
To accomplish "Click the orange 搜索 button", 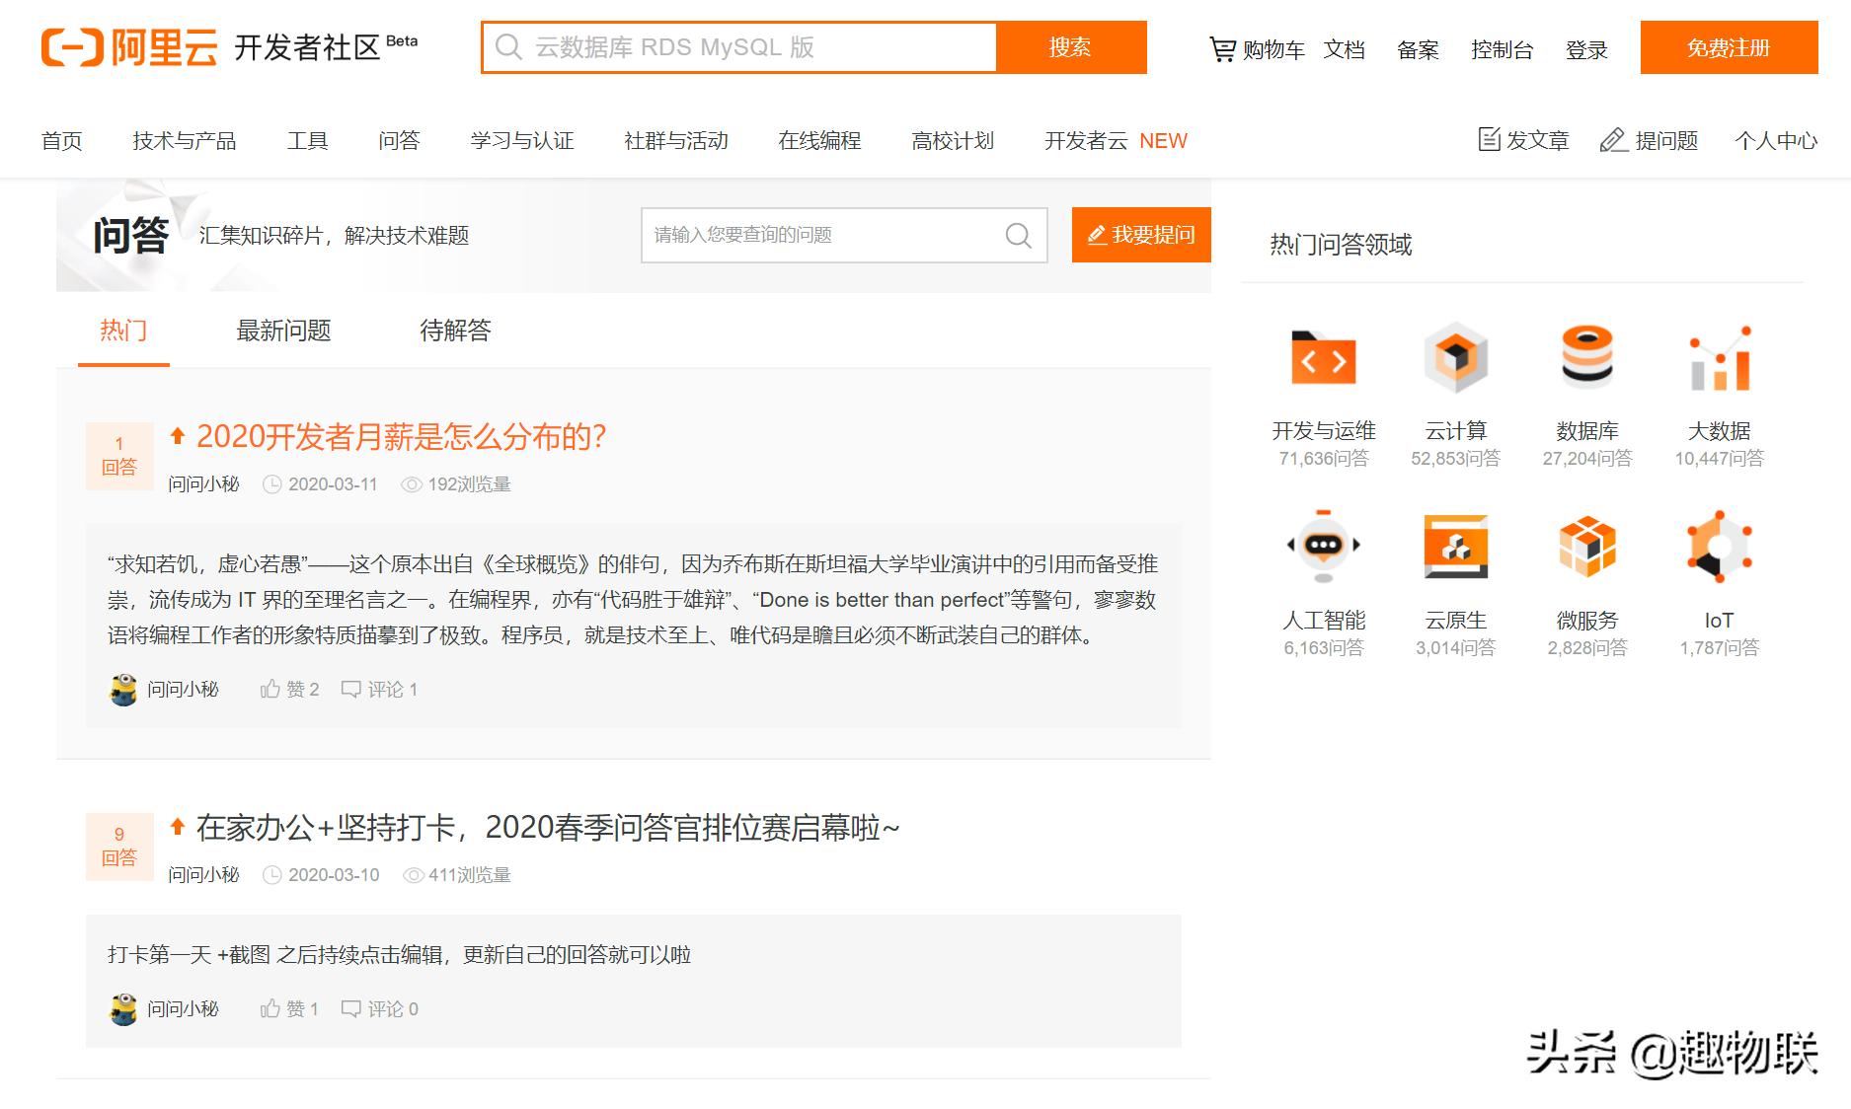I will 1071,47.
